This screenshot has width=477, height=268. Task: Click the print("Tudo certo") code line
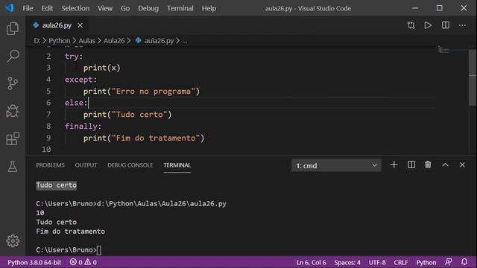127,115
